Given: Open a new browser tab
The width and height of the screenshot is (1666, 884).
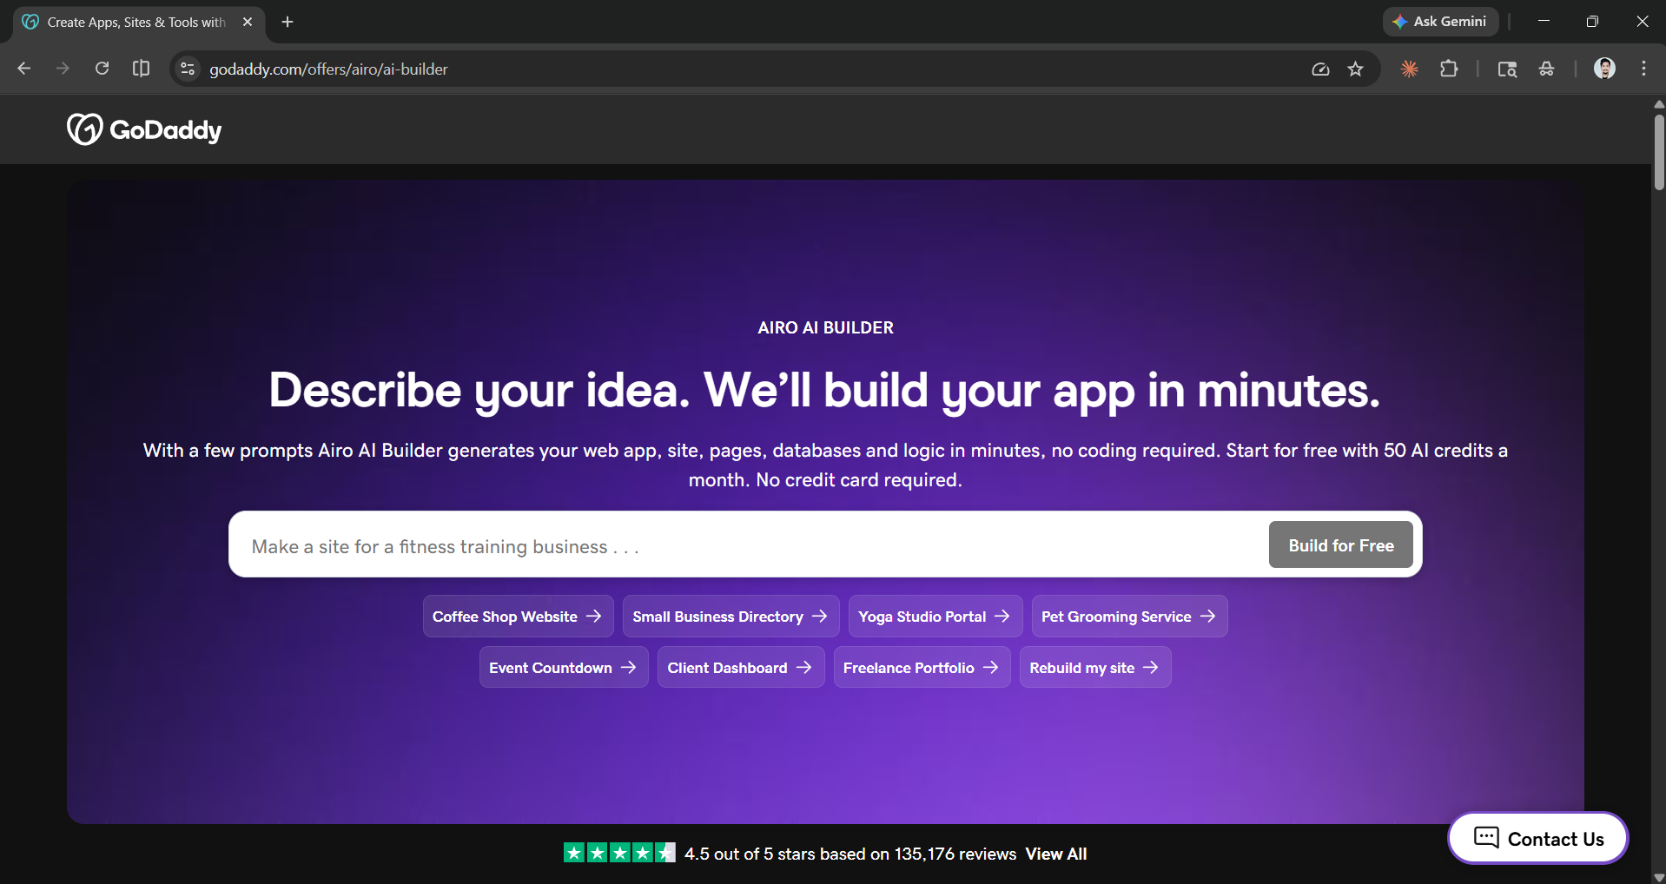Looking at the screenshot, I should click(288, 22).
